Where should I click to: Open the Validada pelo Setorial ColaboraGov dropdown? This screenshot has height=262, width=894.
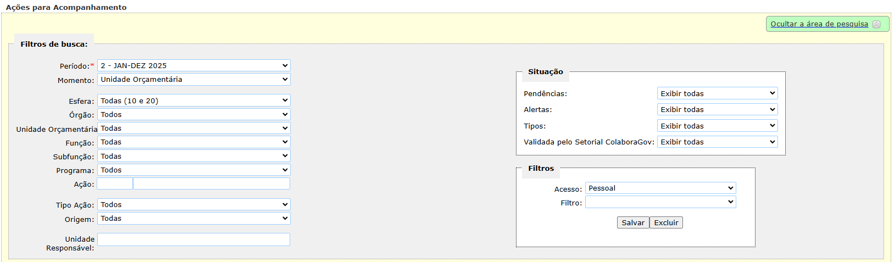click(x=717, y=142)
